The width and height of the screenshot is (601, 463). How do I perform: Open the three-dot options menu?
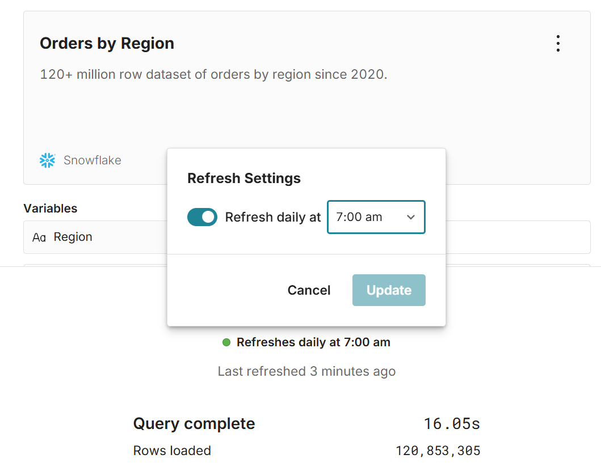[x=558, y=44]
